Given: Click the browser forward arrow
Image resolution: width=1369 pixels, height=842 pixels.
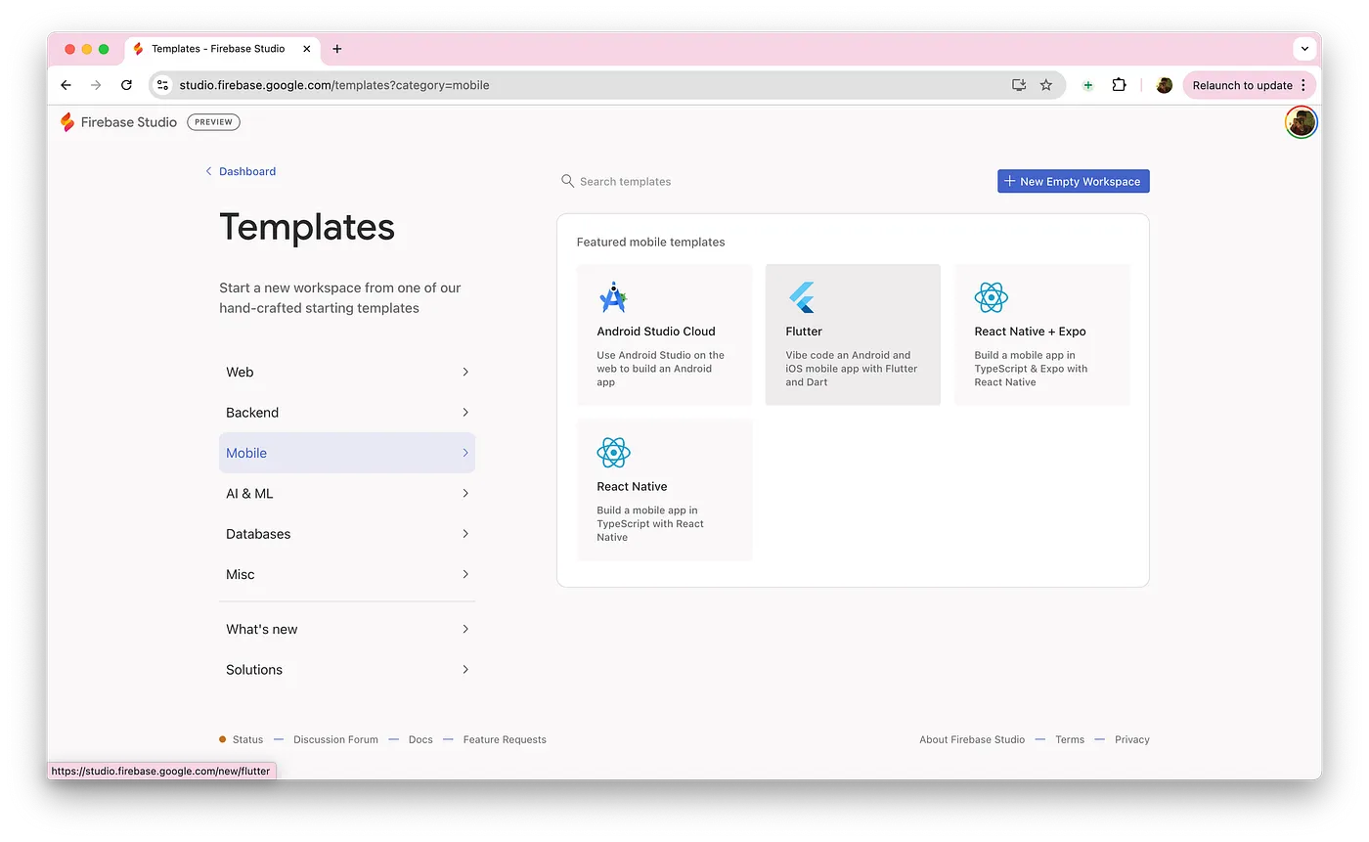Looking at the screenshot, I should [x=96, y=85].
